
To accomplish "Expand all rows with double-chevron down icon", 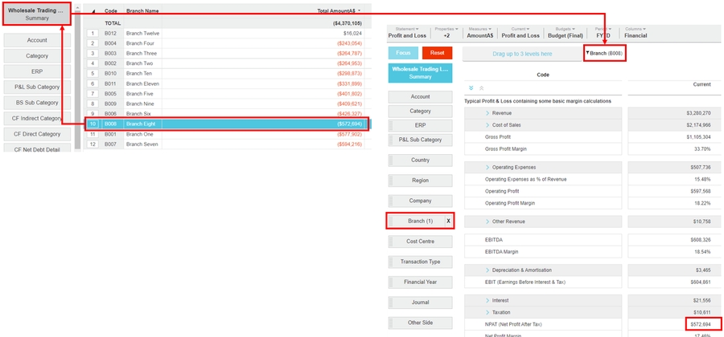I will coord(471,88).
